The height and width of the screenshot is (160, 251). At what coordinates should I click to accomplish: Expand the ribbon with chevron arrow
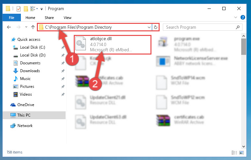tap(235, 17)
